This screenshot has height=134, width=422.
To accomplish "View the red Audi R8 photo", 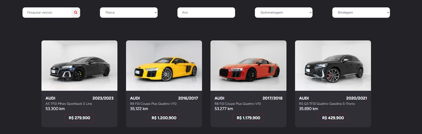I will 248,66.
